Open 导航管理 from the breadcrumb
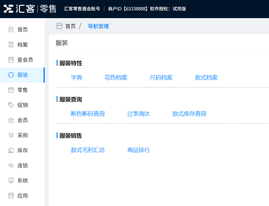269x206 pixels. click(98, 26)
